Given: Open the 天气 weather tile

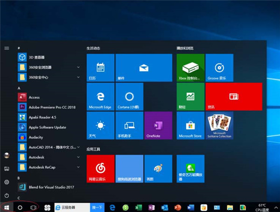Looking at the screenshot, I should pos(100,125).
